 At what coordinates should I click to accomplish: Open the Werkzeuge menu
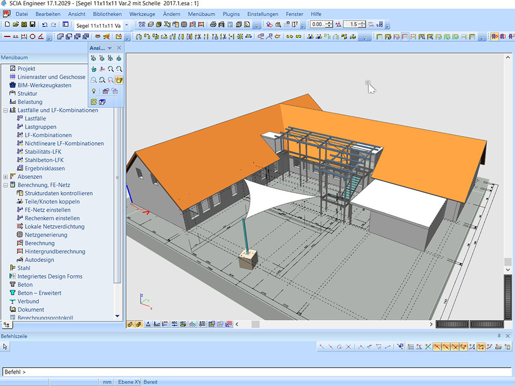click(x=142, y=14)
